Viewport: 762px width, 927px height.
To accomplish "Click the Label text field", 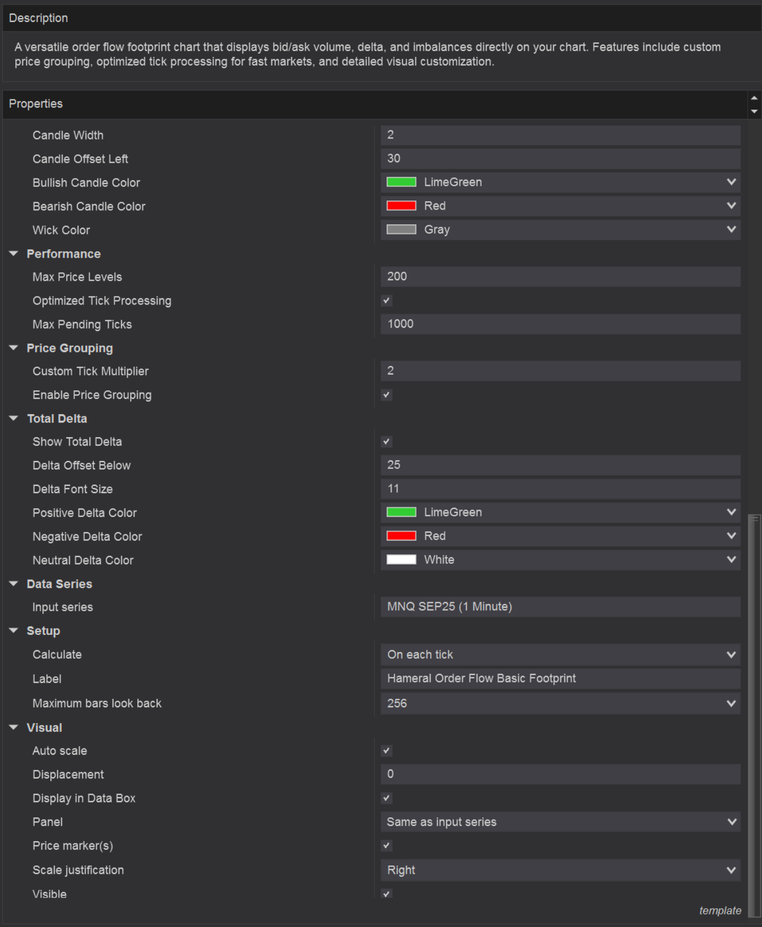I will [560, 678].
